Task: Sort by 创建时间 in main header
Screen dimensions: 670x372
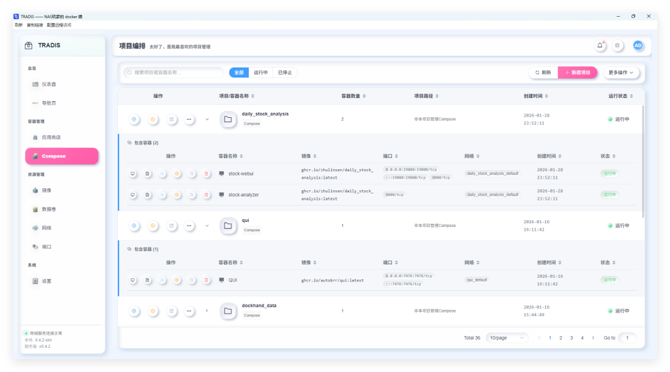Action: point(536,96)
